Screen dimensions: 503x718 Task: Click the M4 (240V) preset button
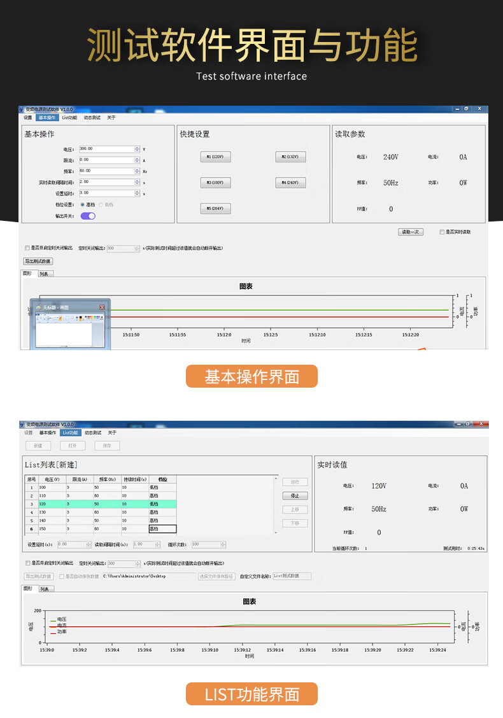(290, 183)
